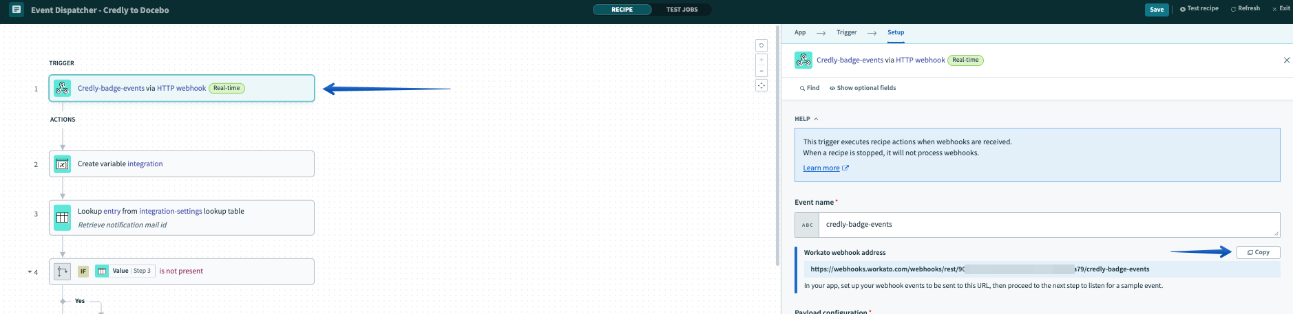Screen dimensions: 1293x314
Task: Reset the canvas view with undo icon
Action: (x=761, y=45)
